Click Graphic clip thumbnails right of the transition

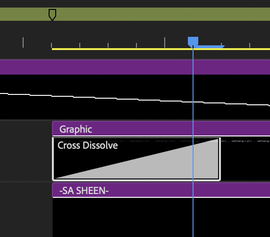(x=245, y=159)
